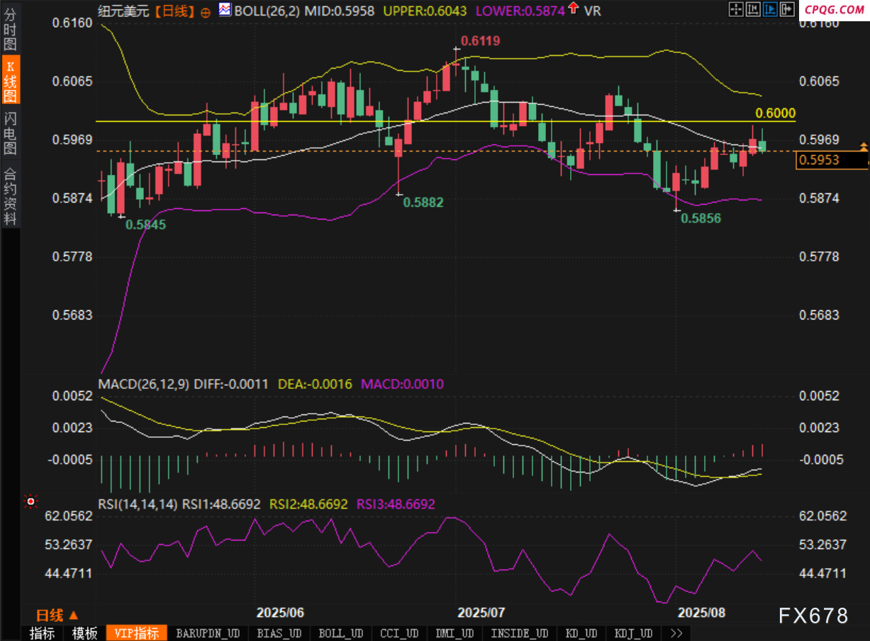Click the orange crosshair icon beside 日线

(x=206, y=12)
